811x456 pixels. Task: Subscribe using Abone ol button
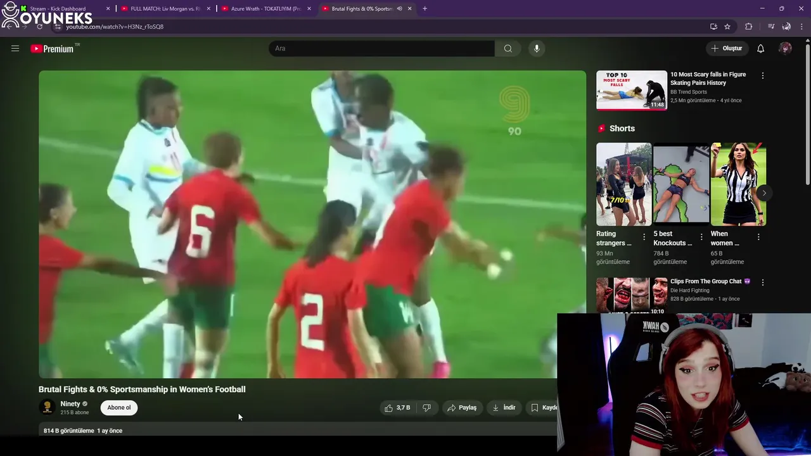119,408
